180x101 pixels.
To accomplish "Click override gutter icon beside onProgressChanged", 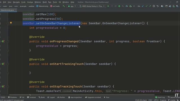I will point(3,41).
